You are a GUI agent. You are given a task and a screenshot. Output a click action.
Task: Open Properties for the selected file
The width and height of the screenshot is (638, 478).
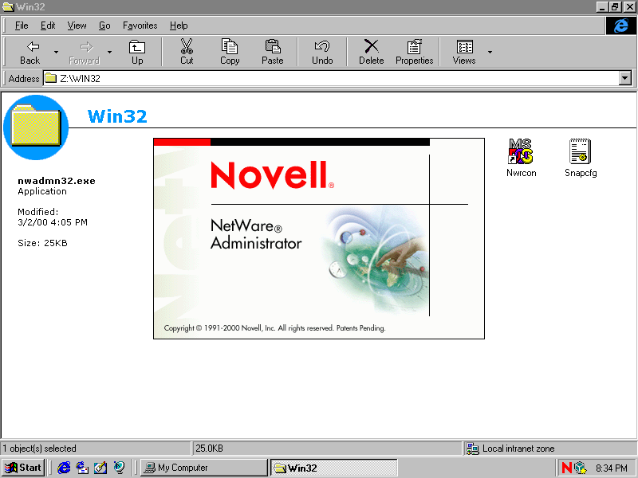(414, 53)
